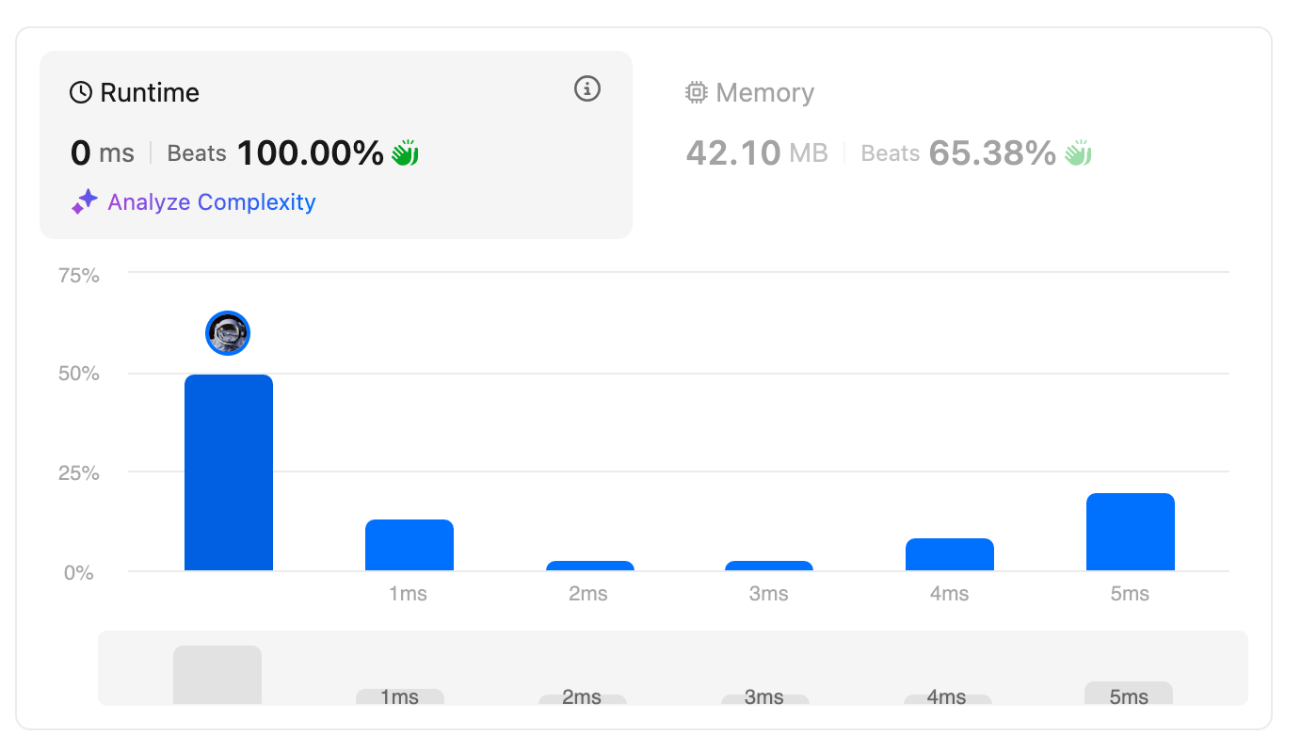Click the tallest bar at 0ms
Viewport: 1301px width, 751px height.
coord(229,472)
